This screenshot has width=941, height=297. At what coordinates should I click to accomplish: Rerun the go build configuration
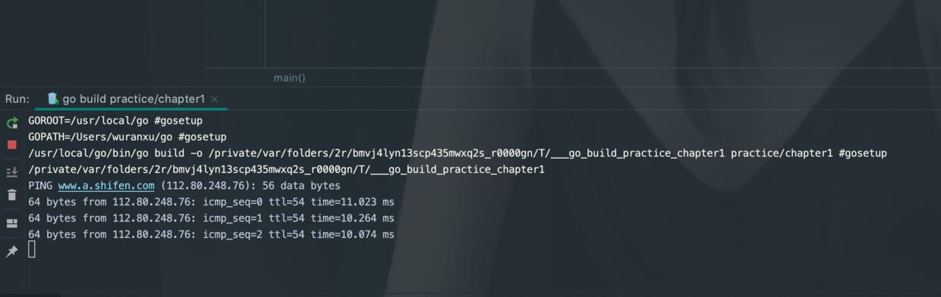11,123
